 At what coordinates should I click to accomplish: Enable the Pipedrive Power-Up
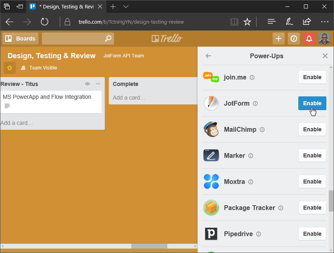click(312, 234)
